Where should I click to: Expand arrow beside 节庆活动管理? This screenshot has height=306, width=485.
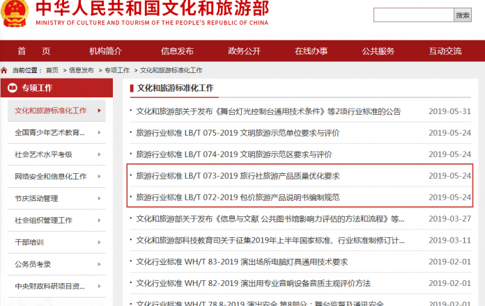click(x=100, y=198)
